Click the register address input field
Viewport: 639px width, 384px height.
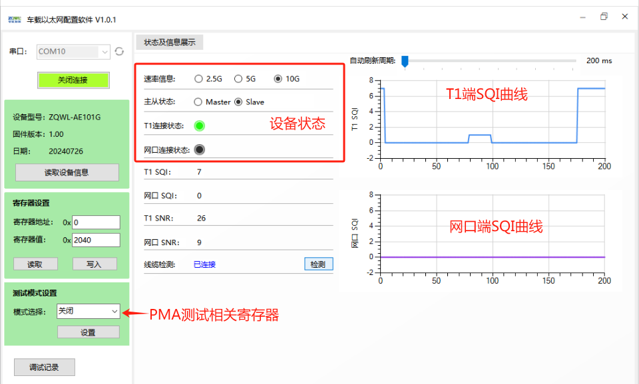pyautogui.click(x=96, y=222)
